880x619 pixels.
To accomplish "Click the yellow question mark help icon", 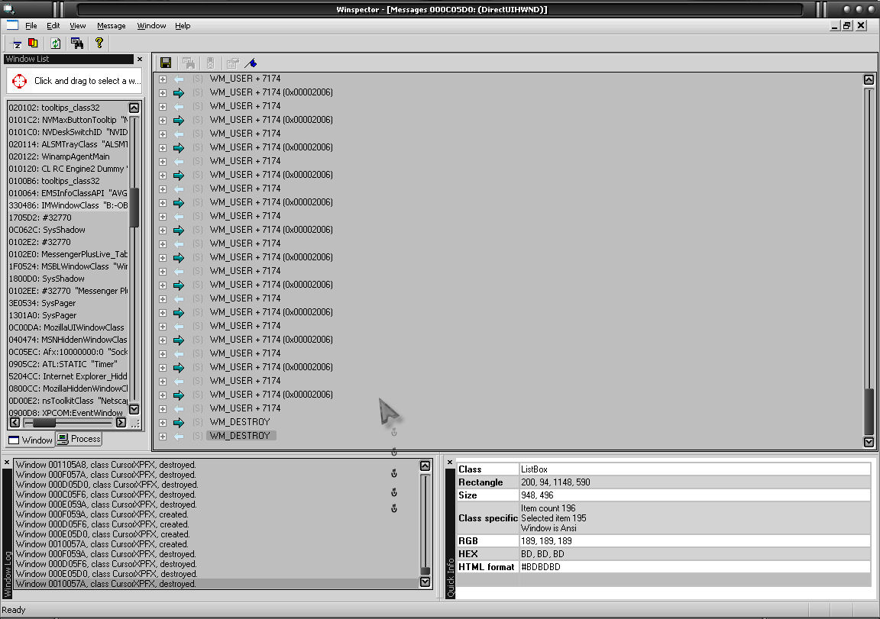I will 99,44.
